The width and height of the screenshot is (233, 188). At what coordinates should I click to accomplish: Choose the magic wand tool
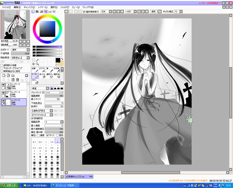click(37, 60)
